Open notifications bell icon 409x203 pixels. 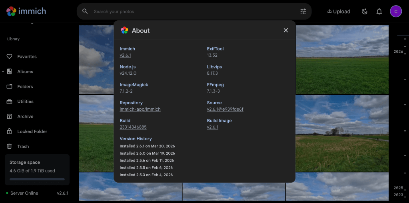pos(379,12)
